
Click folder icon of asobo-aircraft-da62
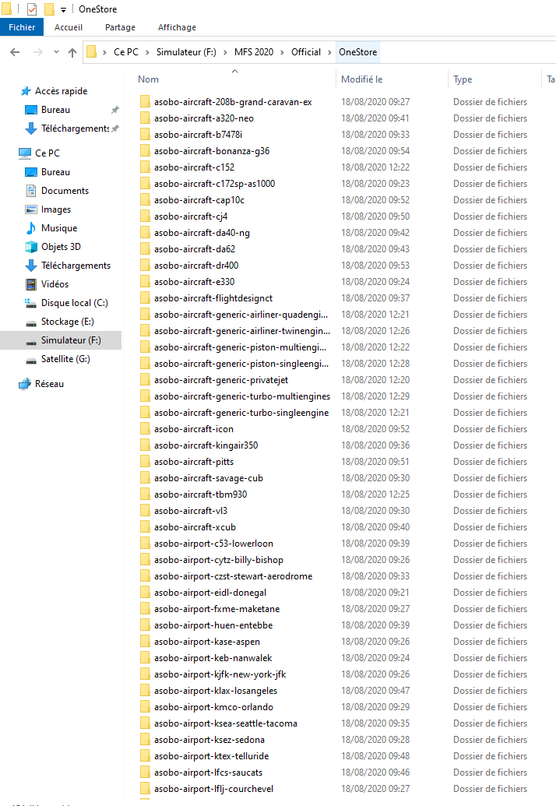145,248
